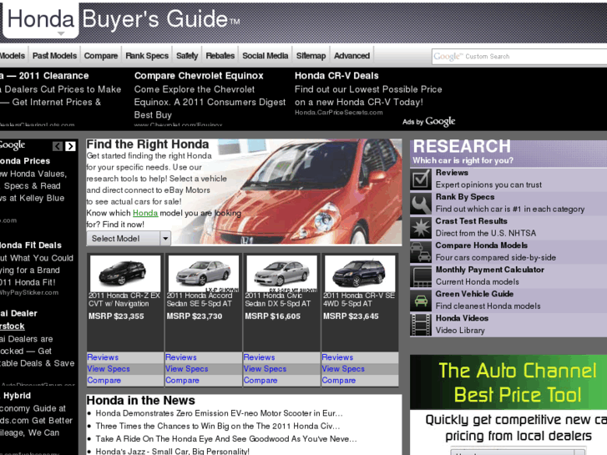This screenshot has height=455, width=607.
Task: Click the previous ad arrow in sidebar
Action: [58, 146]
